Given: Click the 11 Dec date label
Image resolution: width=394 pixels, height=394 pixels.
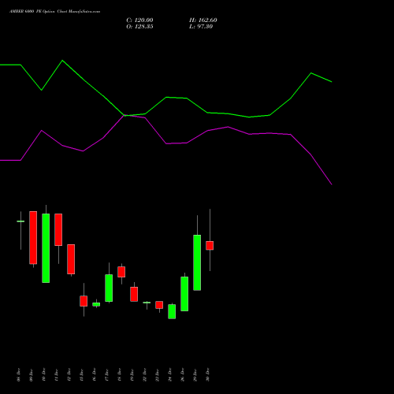Looking at the screenshot, I should (56, 374).
